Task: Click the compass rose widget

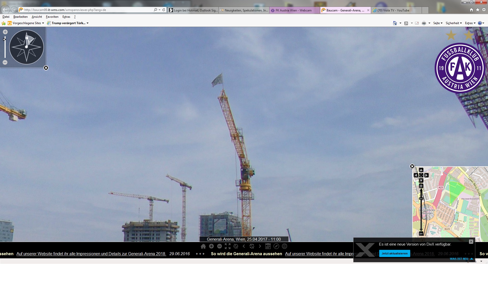Action: pos(26,47)
